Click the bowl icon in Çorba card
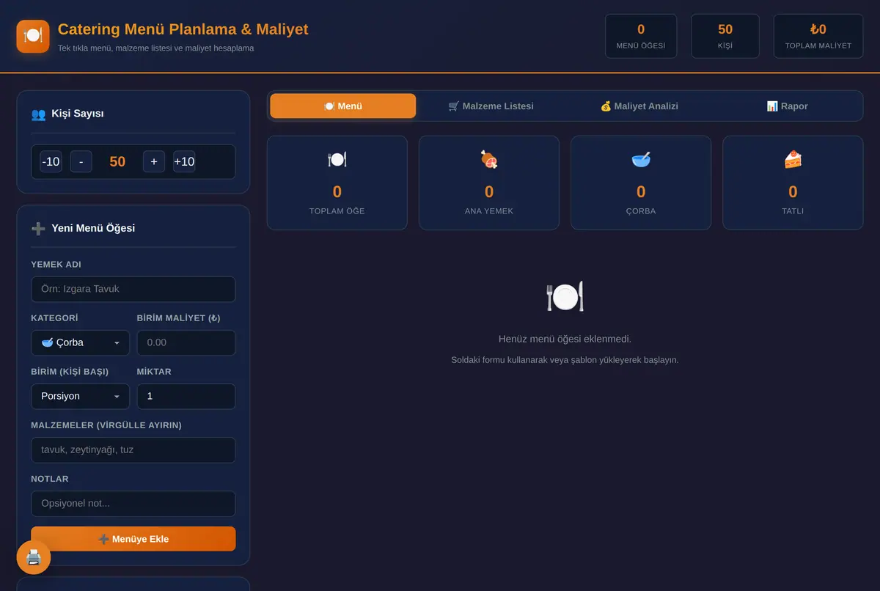This screenshot has width=880, height=591. [x=641, y=159]
